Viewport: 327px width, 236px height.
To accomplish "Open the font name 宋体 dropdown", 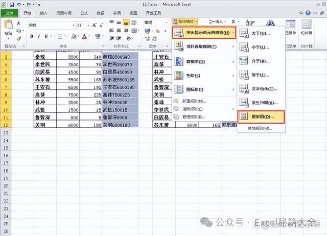I will [74, 25].
